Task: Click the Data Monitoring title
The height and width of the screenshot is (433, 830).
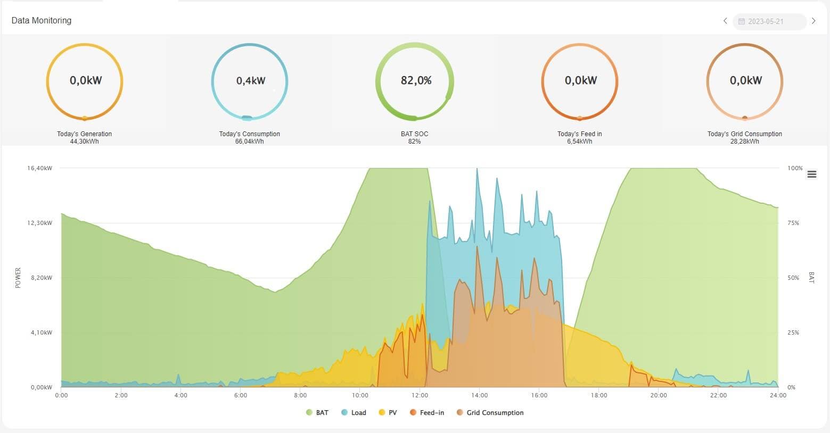Action: pyautogui.click(x=42, y=21)
